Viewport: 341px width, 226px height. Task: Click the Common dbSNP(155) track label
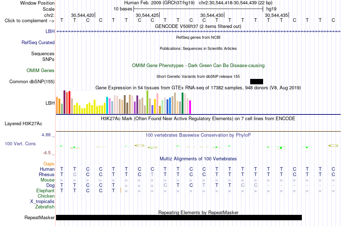(x=32, y=81)
